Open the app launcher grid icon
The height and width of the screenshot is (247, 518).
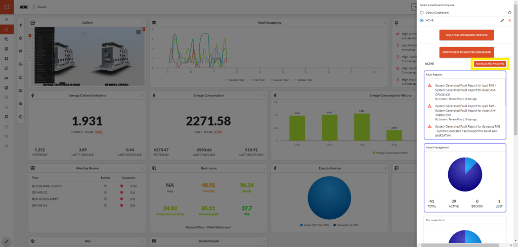[6, 7]
